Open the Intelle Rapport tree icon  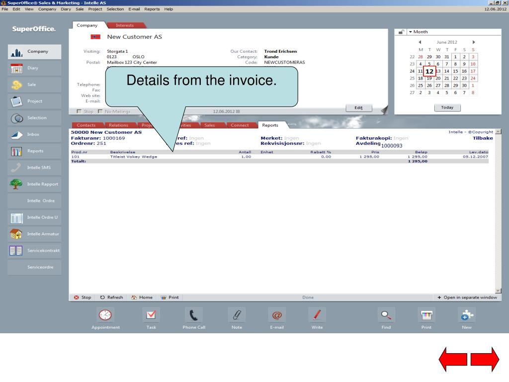click(x=16, y=184)
